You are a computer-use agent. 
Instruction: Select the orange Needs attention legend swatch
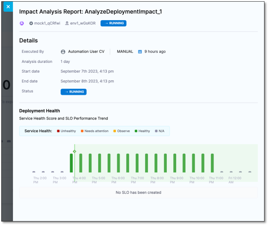coord(82,131)
